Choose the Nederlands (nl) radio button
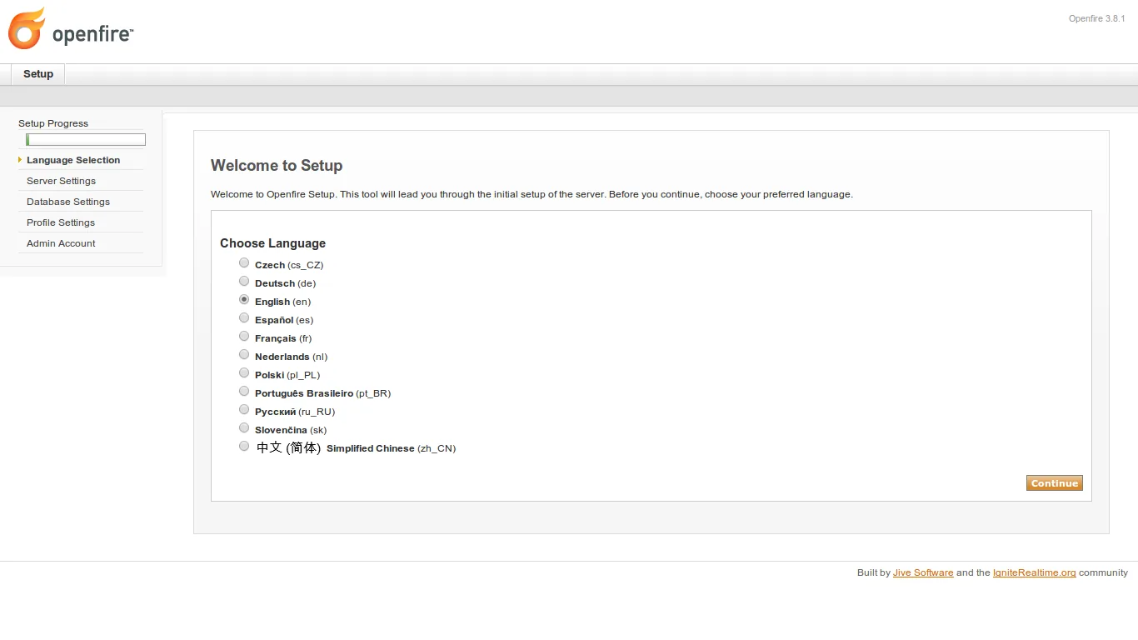Screen dimensions: 1138x640 (x=244, y=355)
